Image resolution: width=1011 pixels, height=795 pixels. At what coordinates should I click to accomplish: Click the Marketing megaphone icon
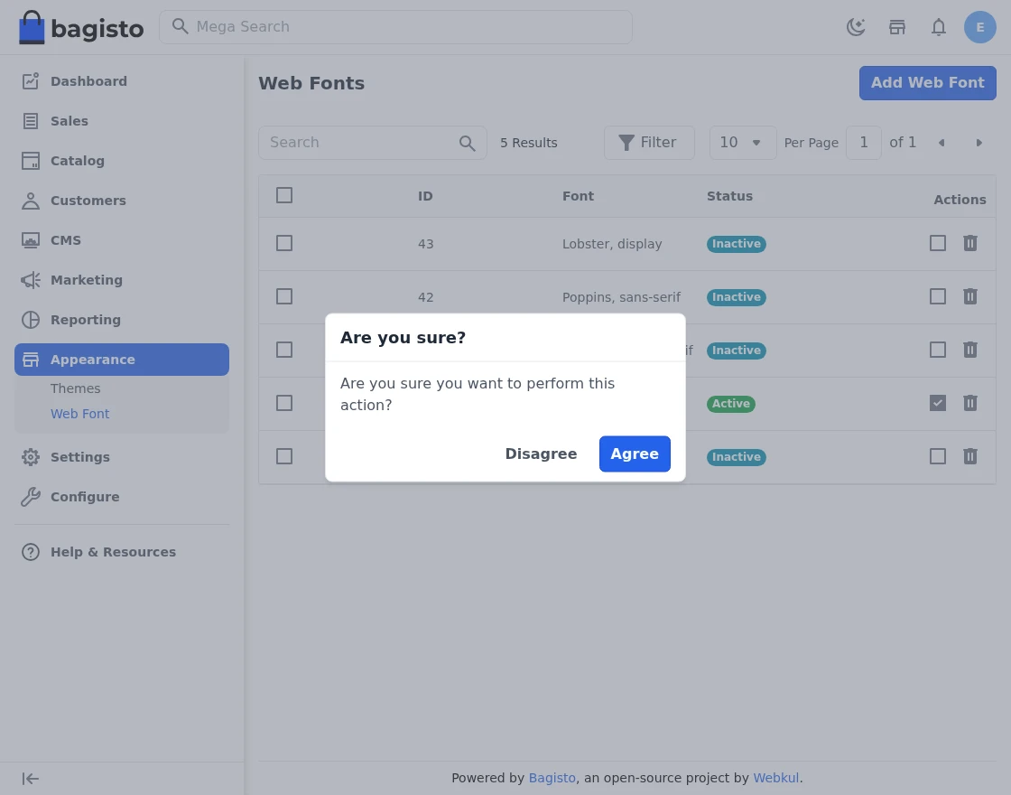(x=31, y=280)
